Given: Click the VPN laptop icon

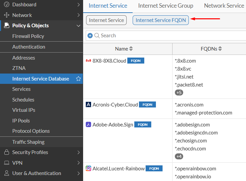Looking at the screenshot, I should coord(7,163).
